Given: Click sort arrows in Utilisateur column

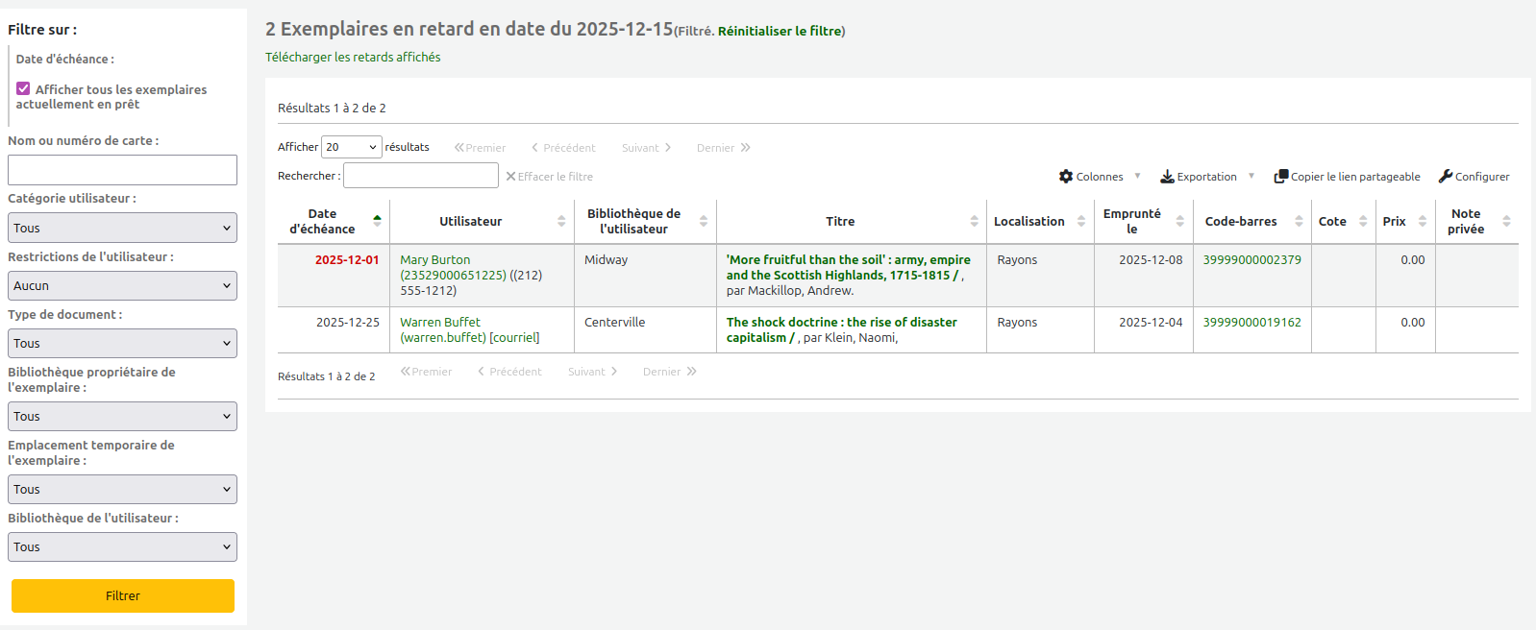Looking at the screenshot, I should click(x=561, y=221).
